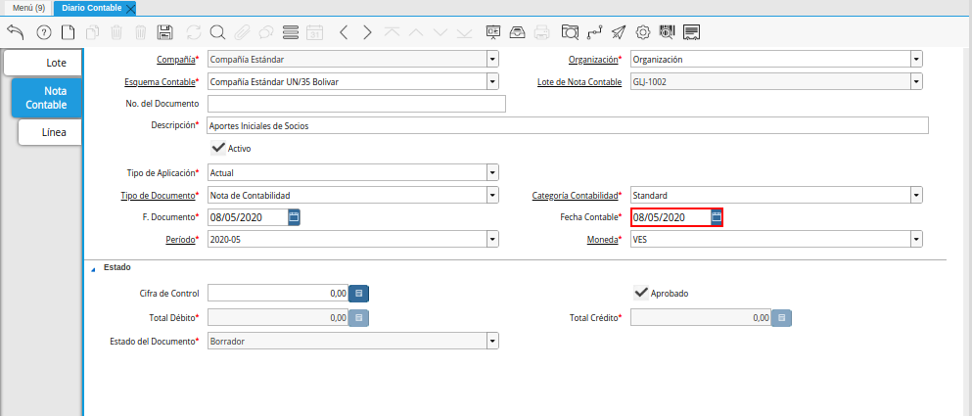The image size is (972, 416).
Task: Open calculator for Cifra de Control
Action: click(x=358, y=294)
